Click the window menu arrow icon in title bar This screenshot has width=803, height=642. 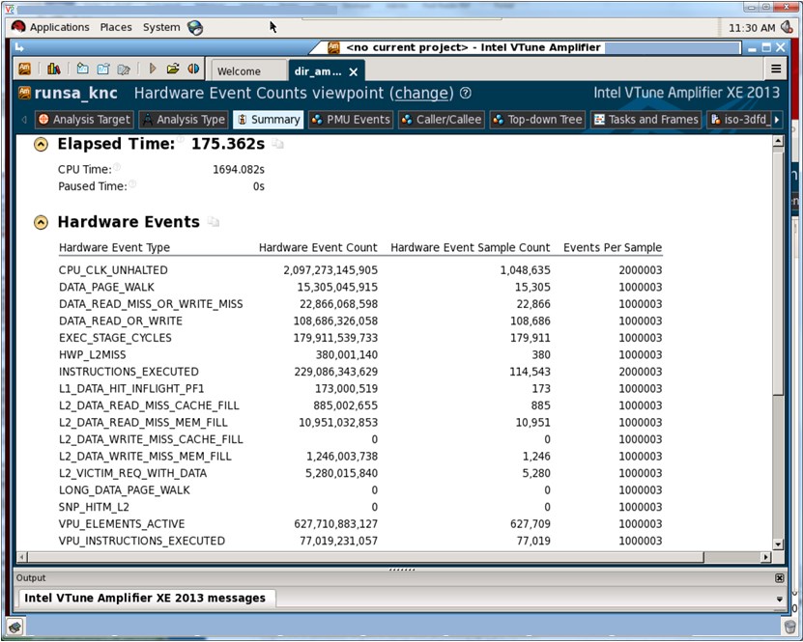19,47
